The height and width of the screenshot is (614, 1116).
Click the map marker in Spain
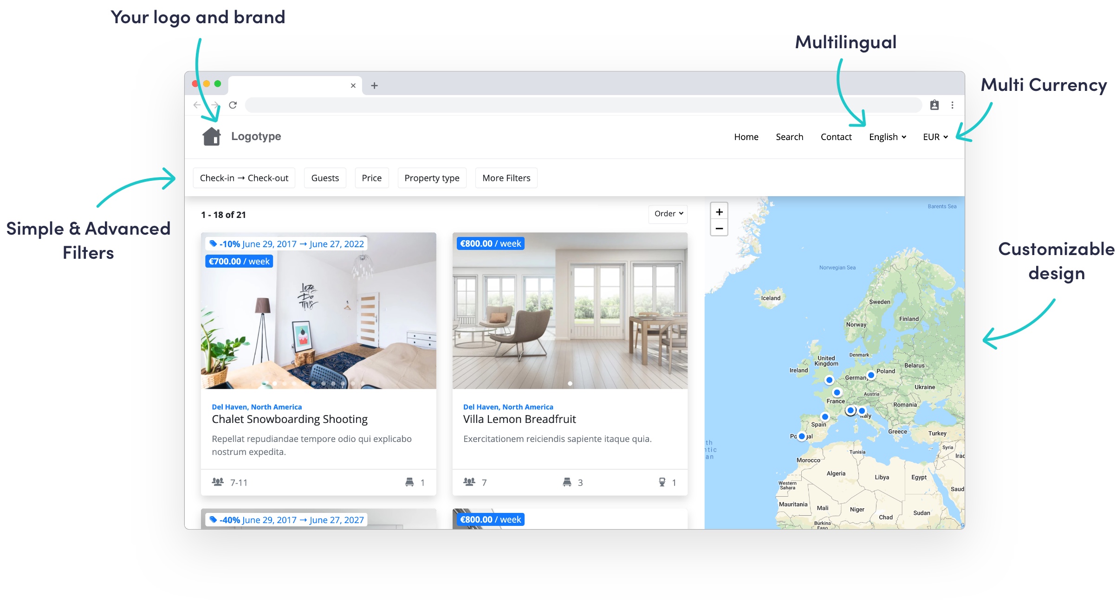coord(825,416)
